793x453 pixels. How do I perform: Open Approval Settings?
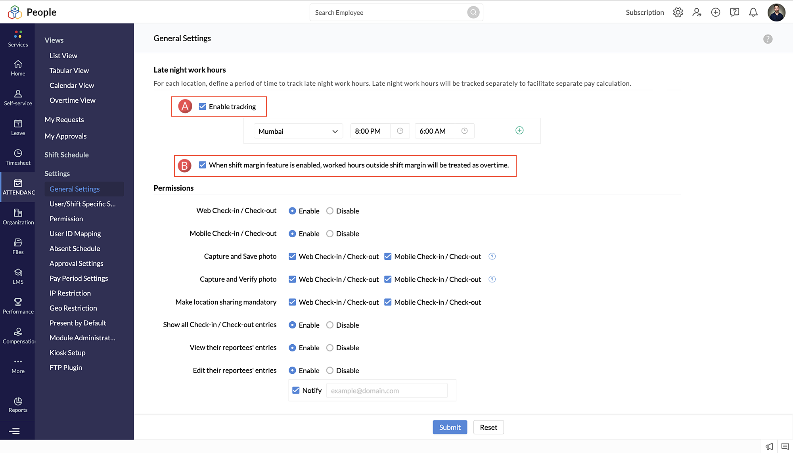pyautogui.click(x=76, y=263)
